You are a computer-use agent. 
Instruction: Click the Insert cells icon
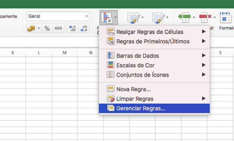pyautogui.click(x=185, y=17)
